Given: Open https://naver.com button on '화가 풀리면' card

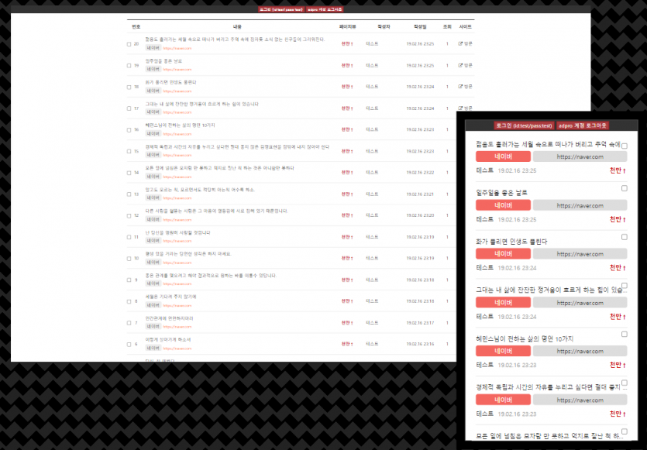Looking at the screenshot, I should click(580, 254).
